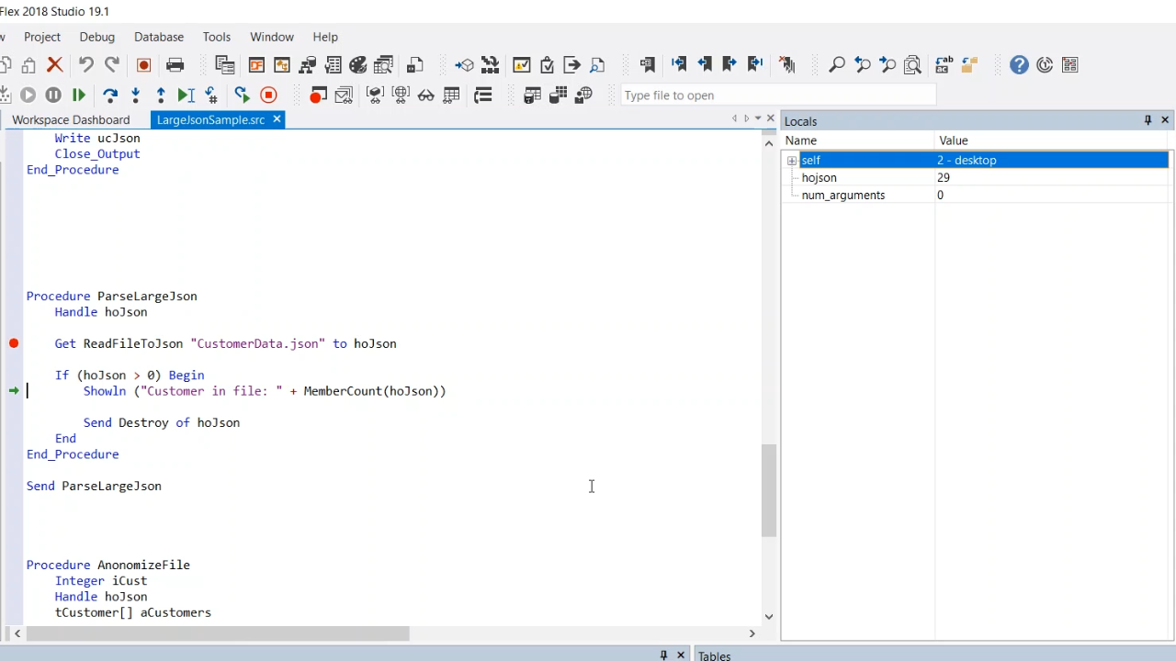Run to cursor position
1176x661 pixels.
tap(186, 95)
